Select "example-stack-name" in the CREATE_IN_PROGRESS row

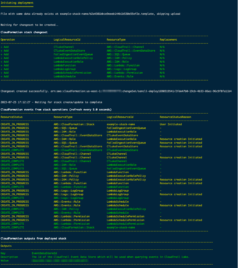[x=121, y=125]
